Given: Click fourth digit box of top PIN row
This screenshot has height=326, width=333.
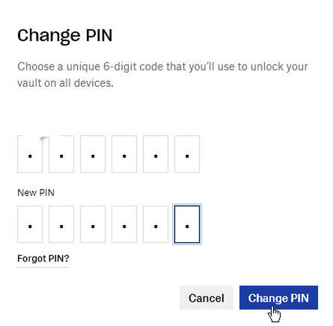Looking at the screenshot, I should pos(124,154).
